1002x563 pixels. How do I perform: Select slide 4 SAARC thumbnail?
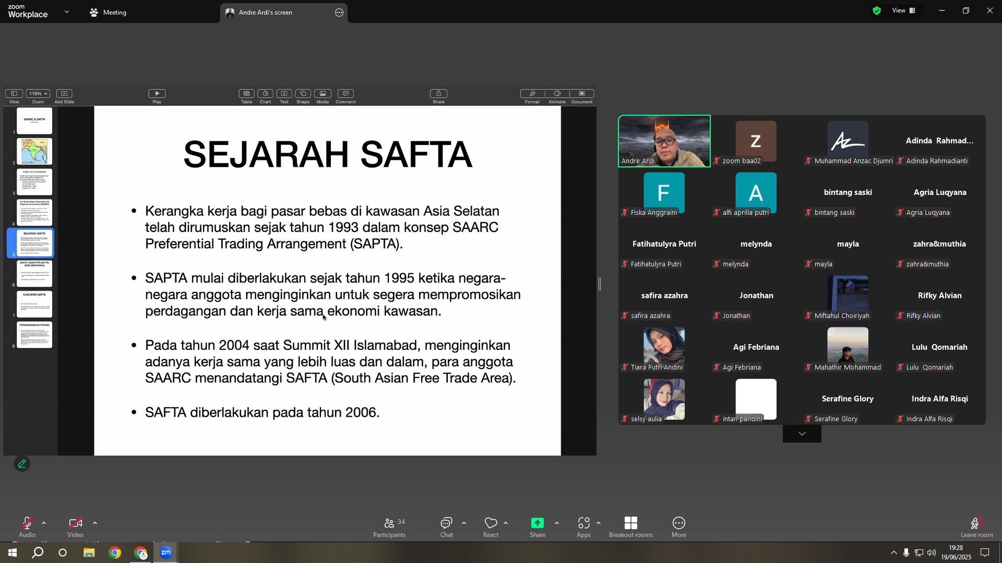click(x=34, y=212)
